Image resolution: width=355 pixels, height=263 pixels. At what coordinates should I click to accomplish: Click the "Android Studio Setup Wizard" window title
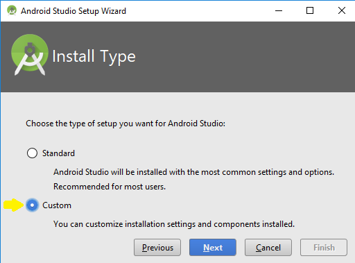click(x=73, y=11)
